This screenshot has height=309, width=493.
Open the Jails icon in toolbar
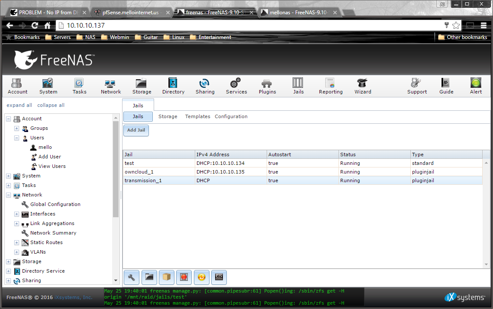pos(298,86)
